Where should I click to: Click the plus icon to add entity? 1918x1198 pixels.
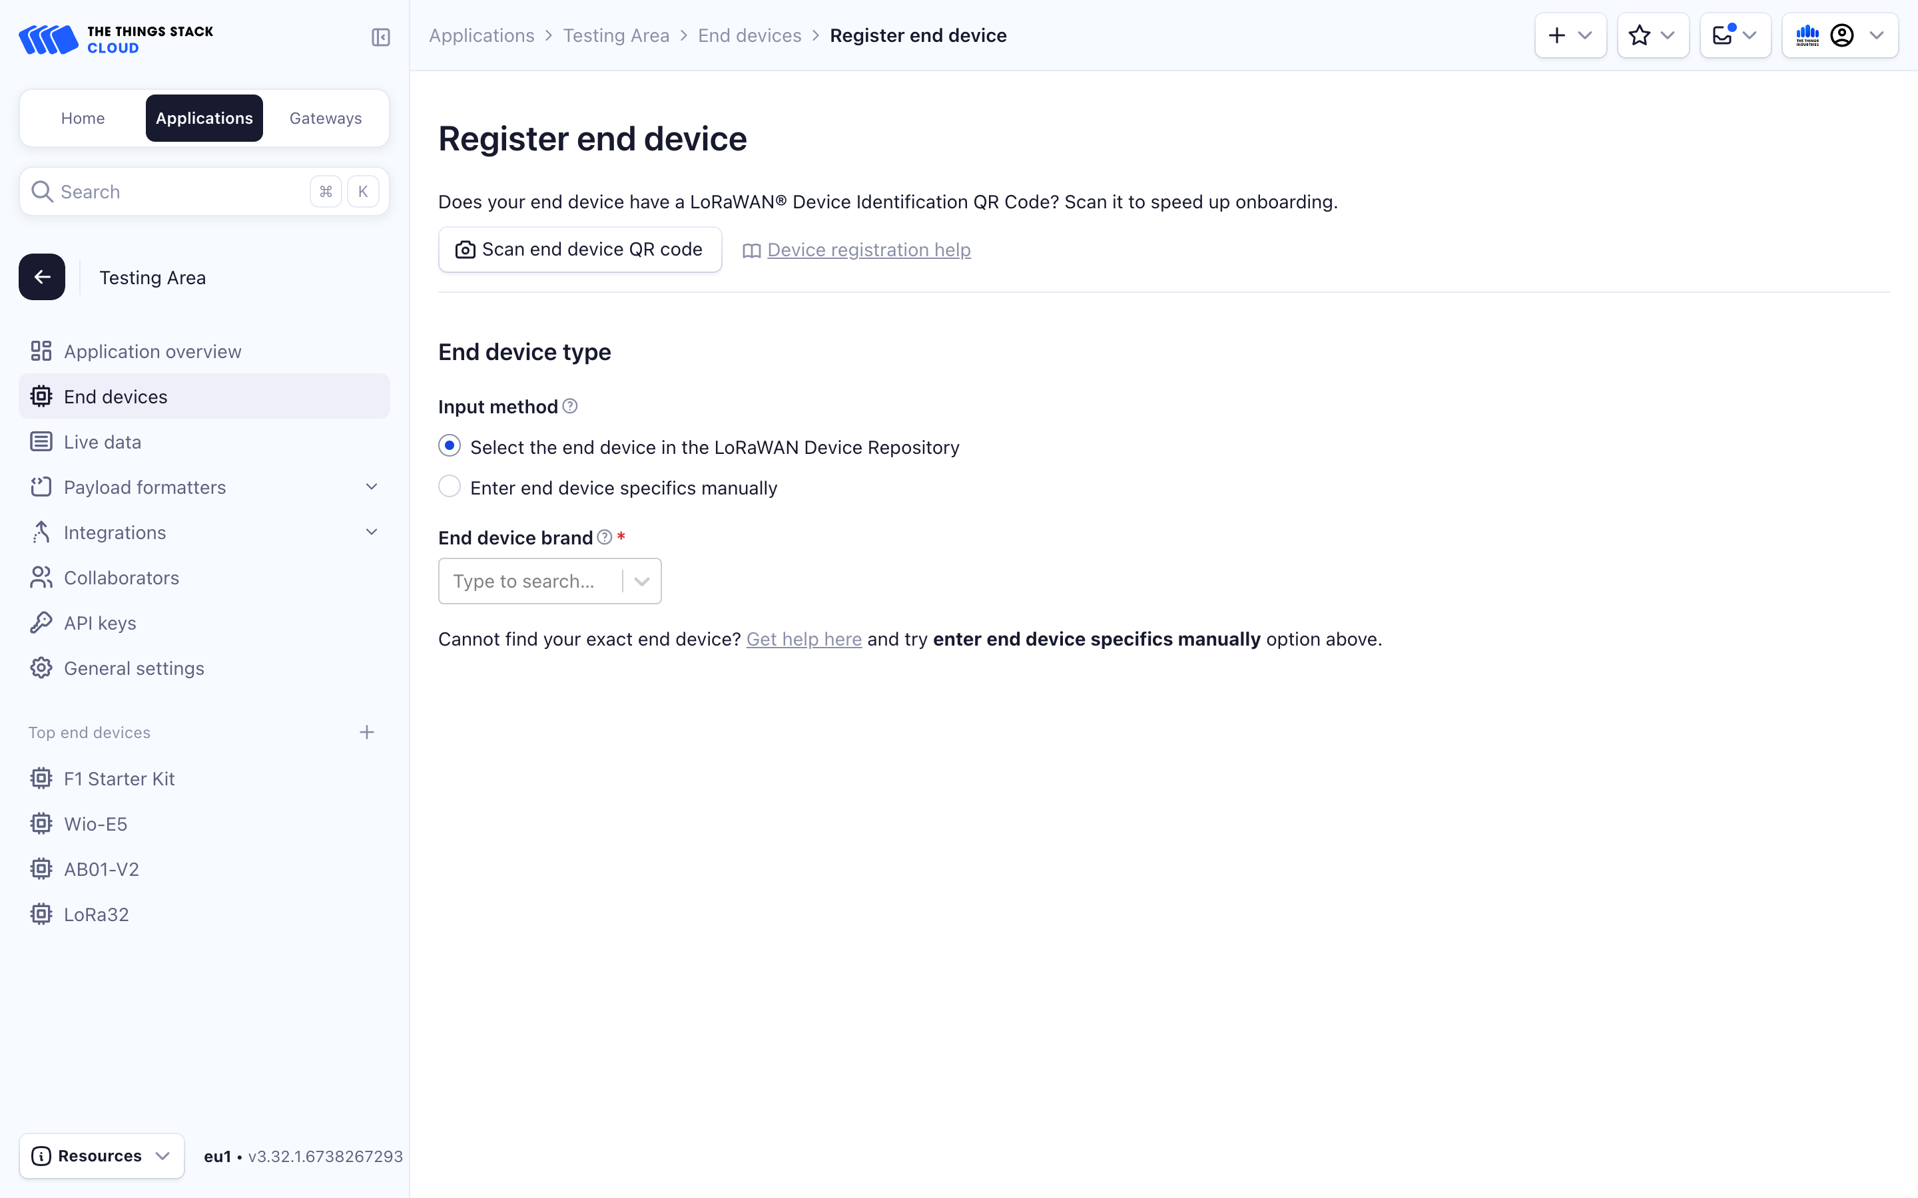(1558, 35)
